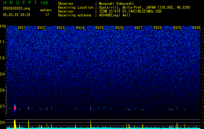Viewport: 204px width, 129px height.
Task: Click the 0.7 kHz axis label
Action: click(x=3, y=106)
